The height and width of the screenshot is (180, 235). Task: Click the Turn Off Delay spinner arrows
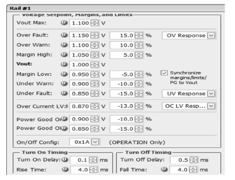tap(194, 160)
